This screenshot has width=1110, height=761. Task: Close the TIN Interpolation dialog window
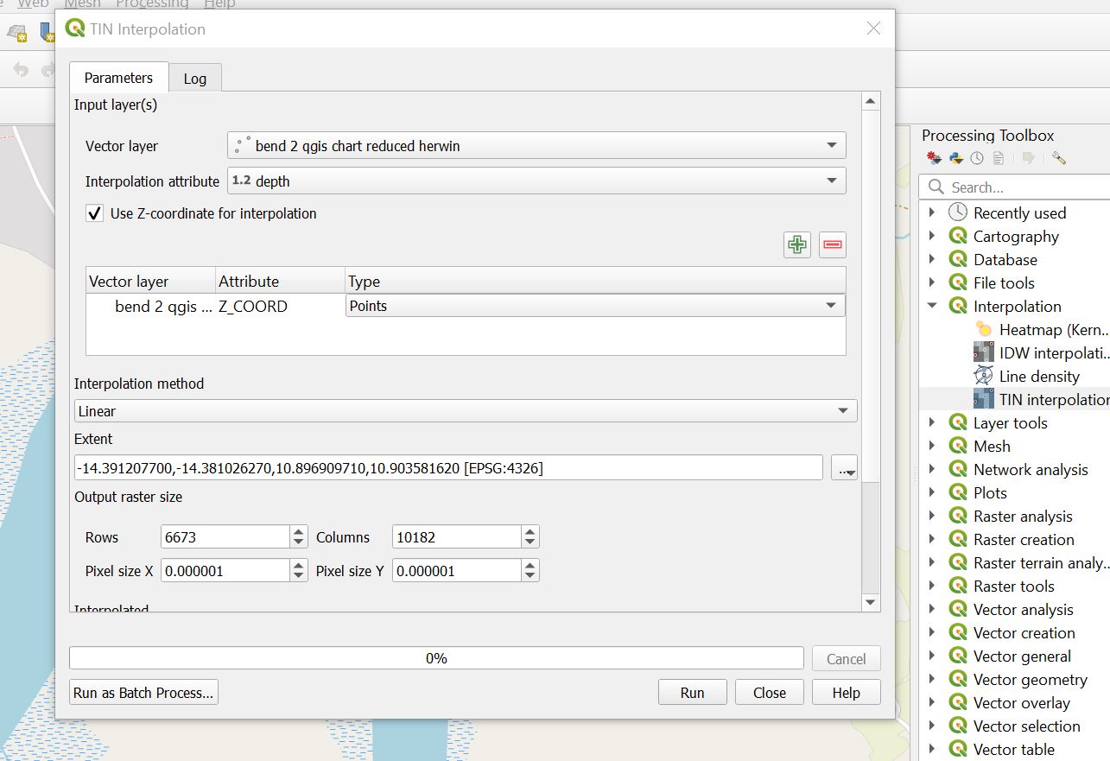(873, 29)
